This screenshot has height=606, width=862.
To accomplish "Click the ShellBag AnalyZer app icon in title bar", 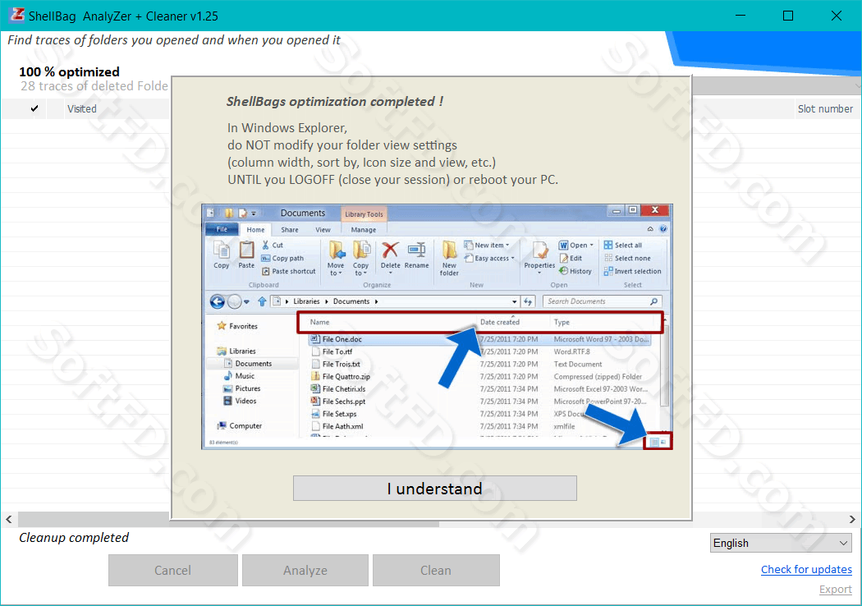I will [17, 16].
